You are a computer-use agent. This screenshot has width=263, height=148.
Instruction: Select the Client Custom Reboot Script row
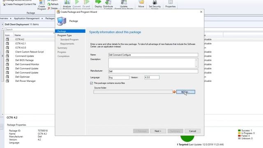pyautogui.click(x=30, y=52)
